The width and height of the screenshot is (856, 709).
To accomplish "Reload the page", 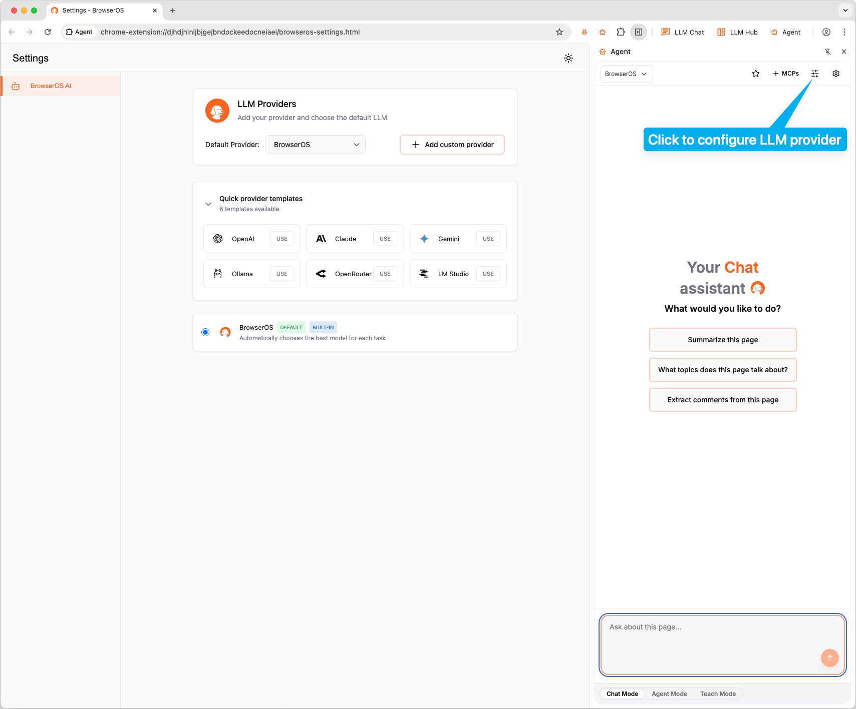I will click(x=48, y=32).
